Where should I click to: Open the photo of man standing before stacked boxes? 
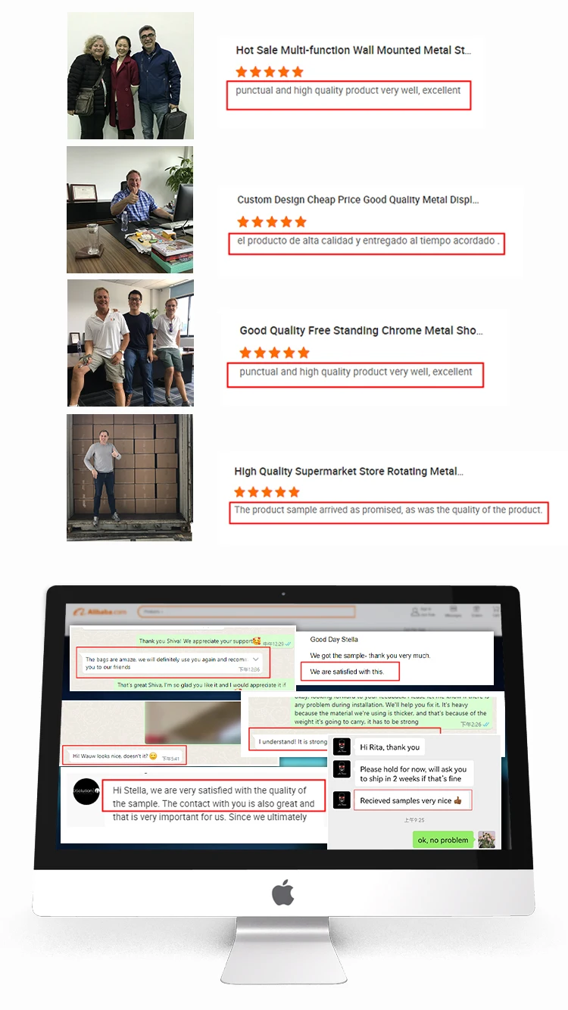coord(130,477)
